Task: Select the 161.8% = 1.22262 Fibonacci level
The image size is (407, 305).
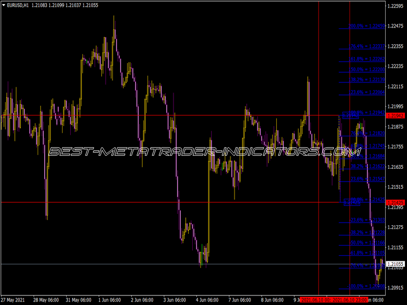Action: 367,59
